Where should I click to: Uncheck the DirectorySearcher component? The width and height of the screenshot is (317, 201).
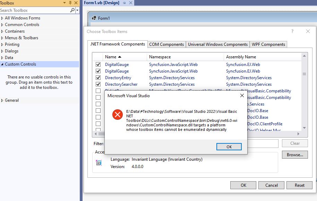click(x=97, y=84)
